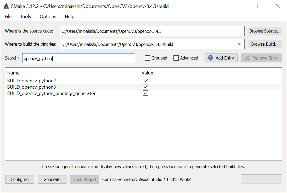
Task: Open the File menu
Action: tap(8, 17)
